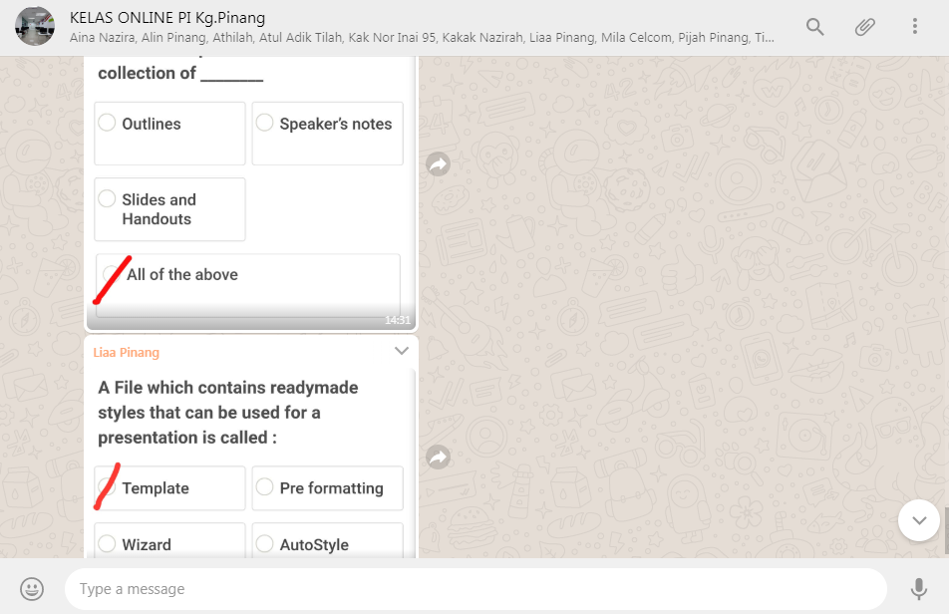949x614 pixels.
Task: Expand the message options chevron
Action: click(x=402, y=351)
